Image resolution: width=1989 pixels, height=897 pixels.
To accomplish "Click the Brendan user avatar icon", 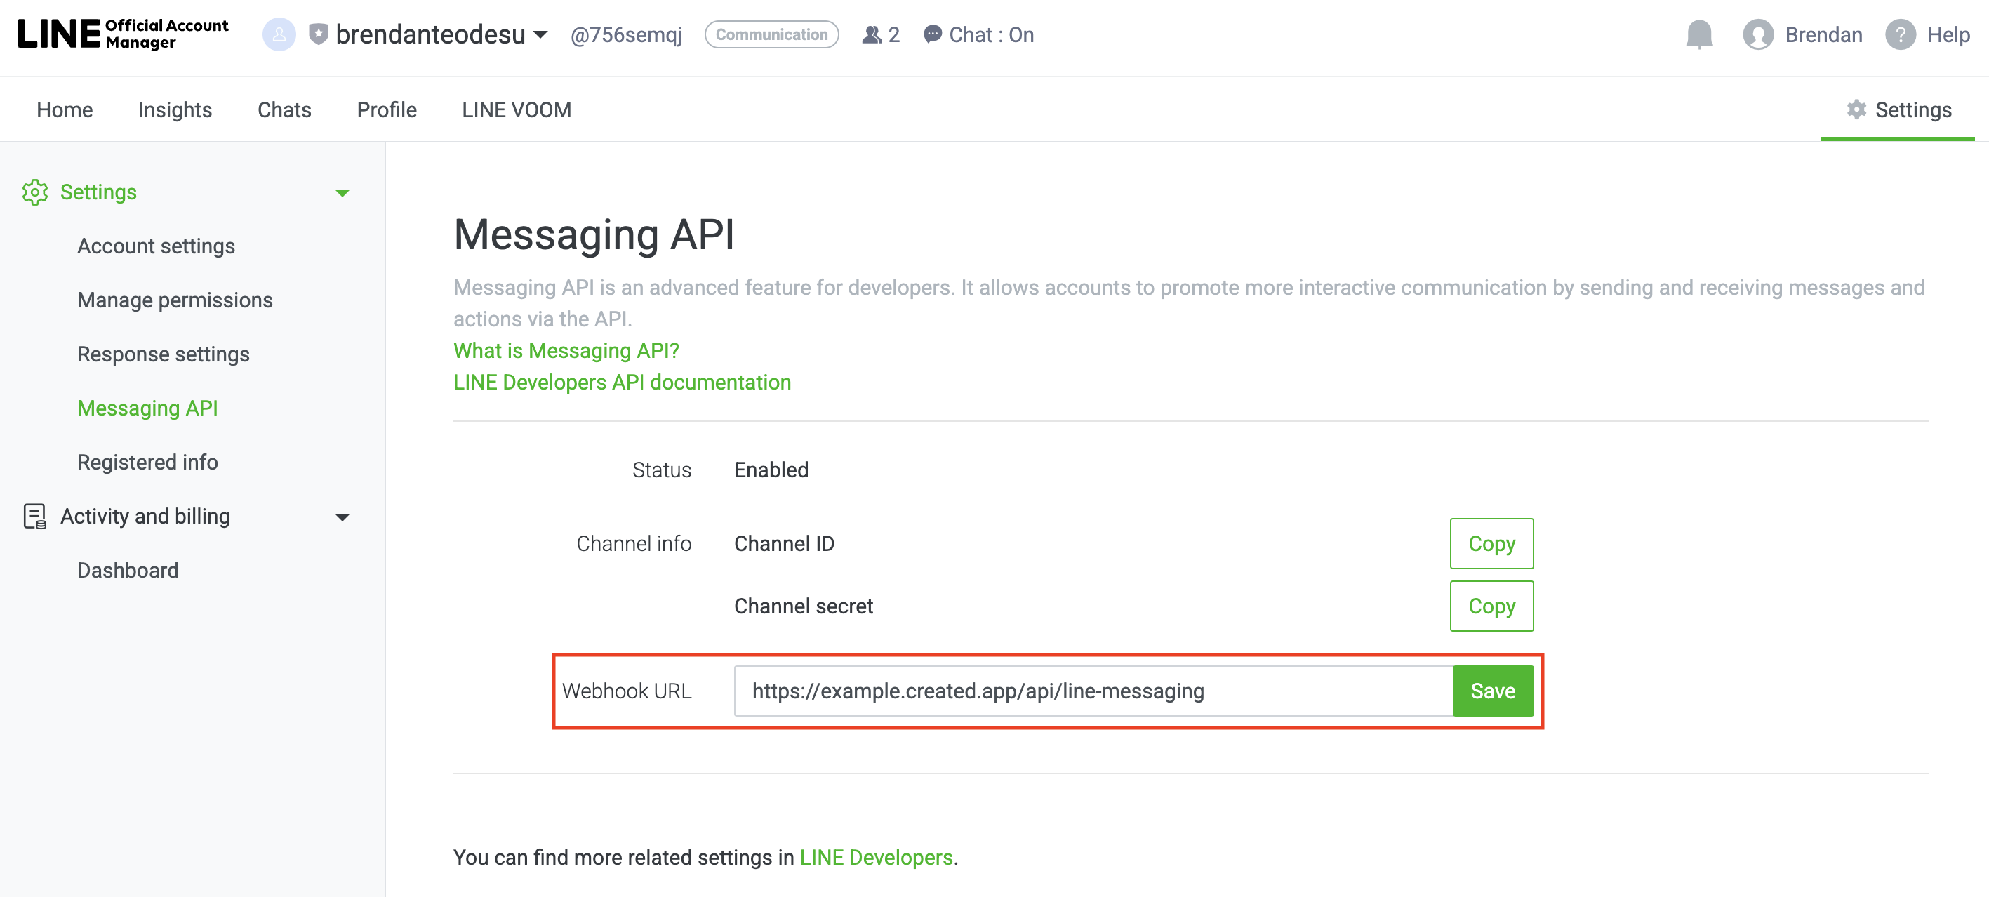I will pos(1757,34).
